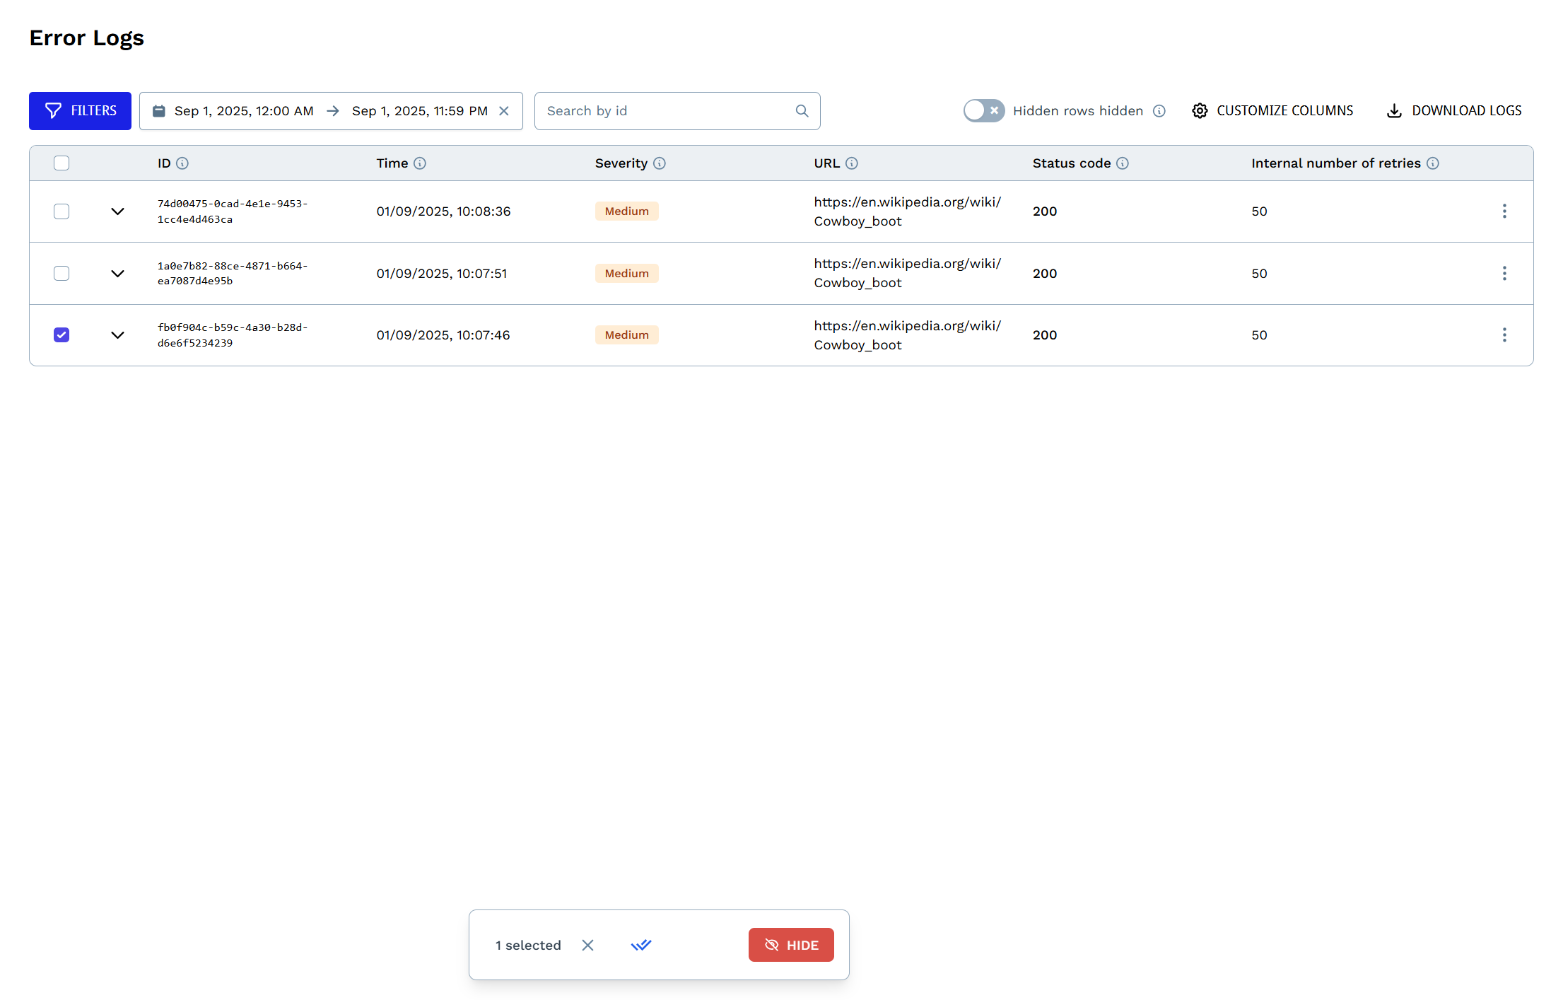The width and height of the screenshot is (1563, 1000).
Task: Click the red Hide button
Action: pyautogui.click(x=790, y=945)
